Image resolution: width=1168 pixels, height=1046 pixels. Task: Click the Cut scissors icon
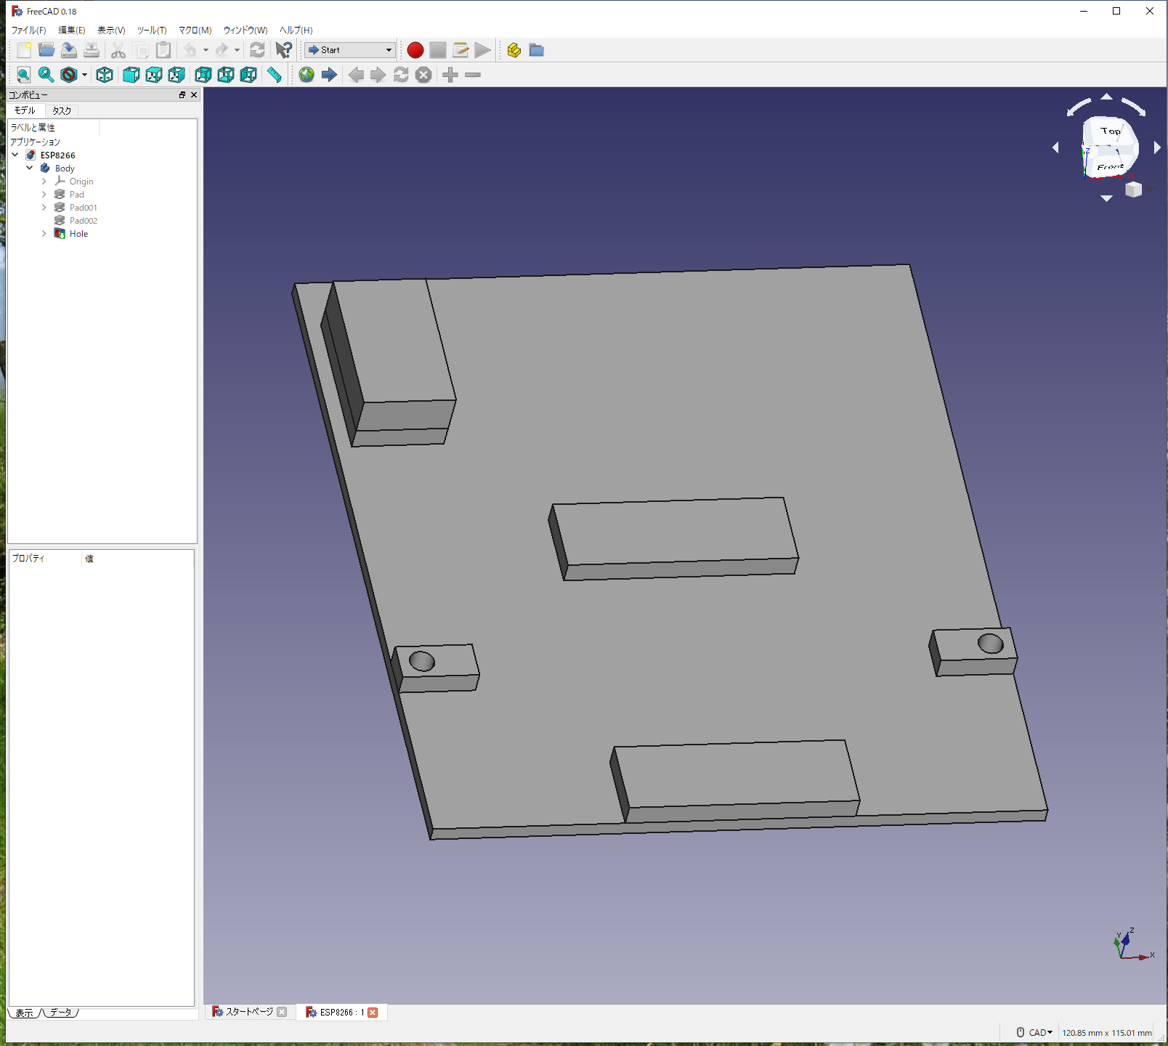tap(118, 50)
